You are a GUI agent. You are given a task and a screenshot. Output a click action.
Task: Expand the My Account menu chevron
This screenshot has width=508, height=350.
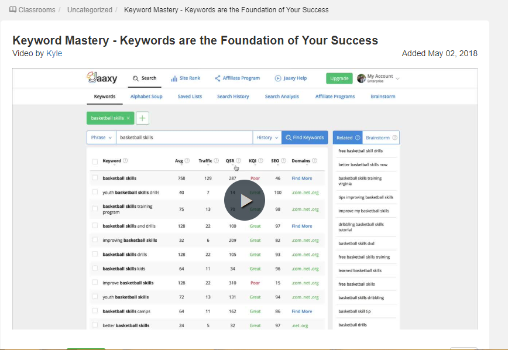[397, 78]
